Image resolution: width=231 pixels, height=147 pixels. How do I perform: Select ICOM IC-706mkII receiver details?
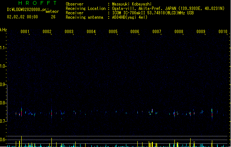[153, 13]
